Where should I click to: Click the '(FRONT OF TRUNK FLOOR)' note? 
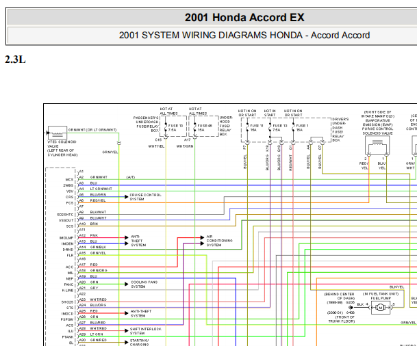[342, 319]
